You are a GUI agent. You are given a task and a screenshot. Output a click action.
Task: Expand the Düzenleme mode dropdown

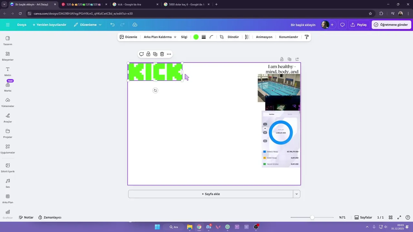tap(87, 25)
